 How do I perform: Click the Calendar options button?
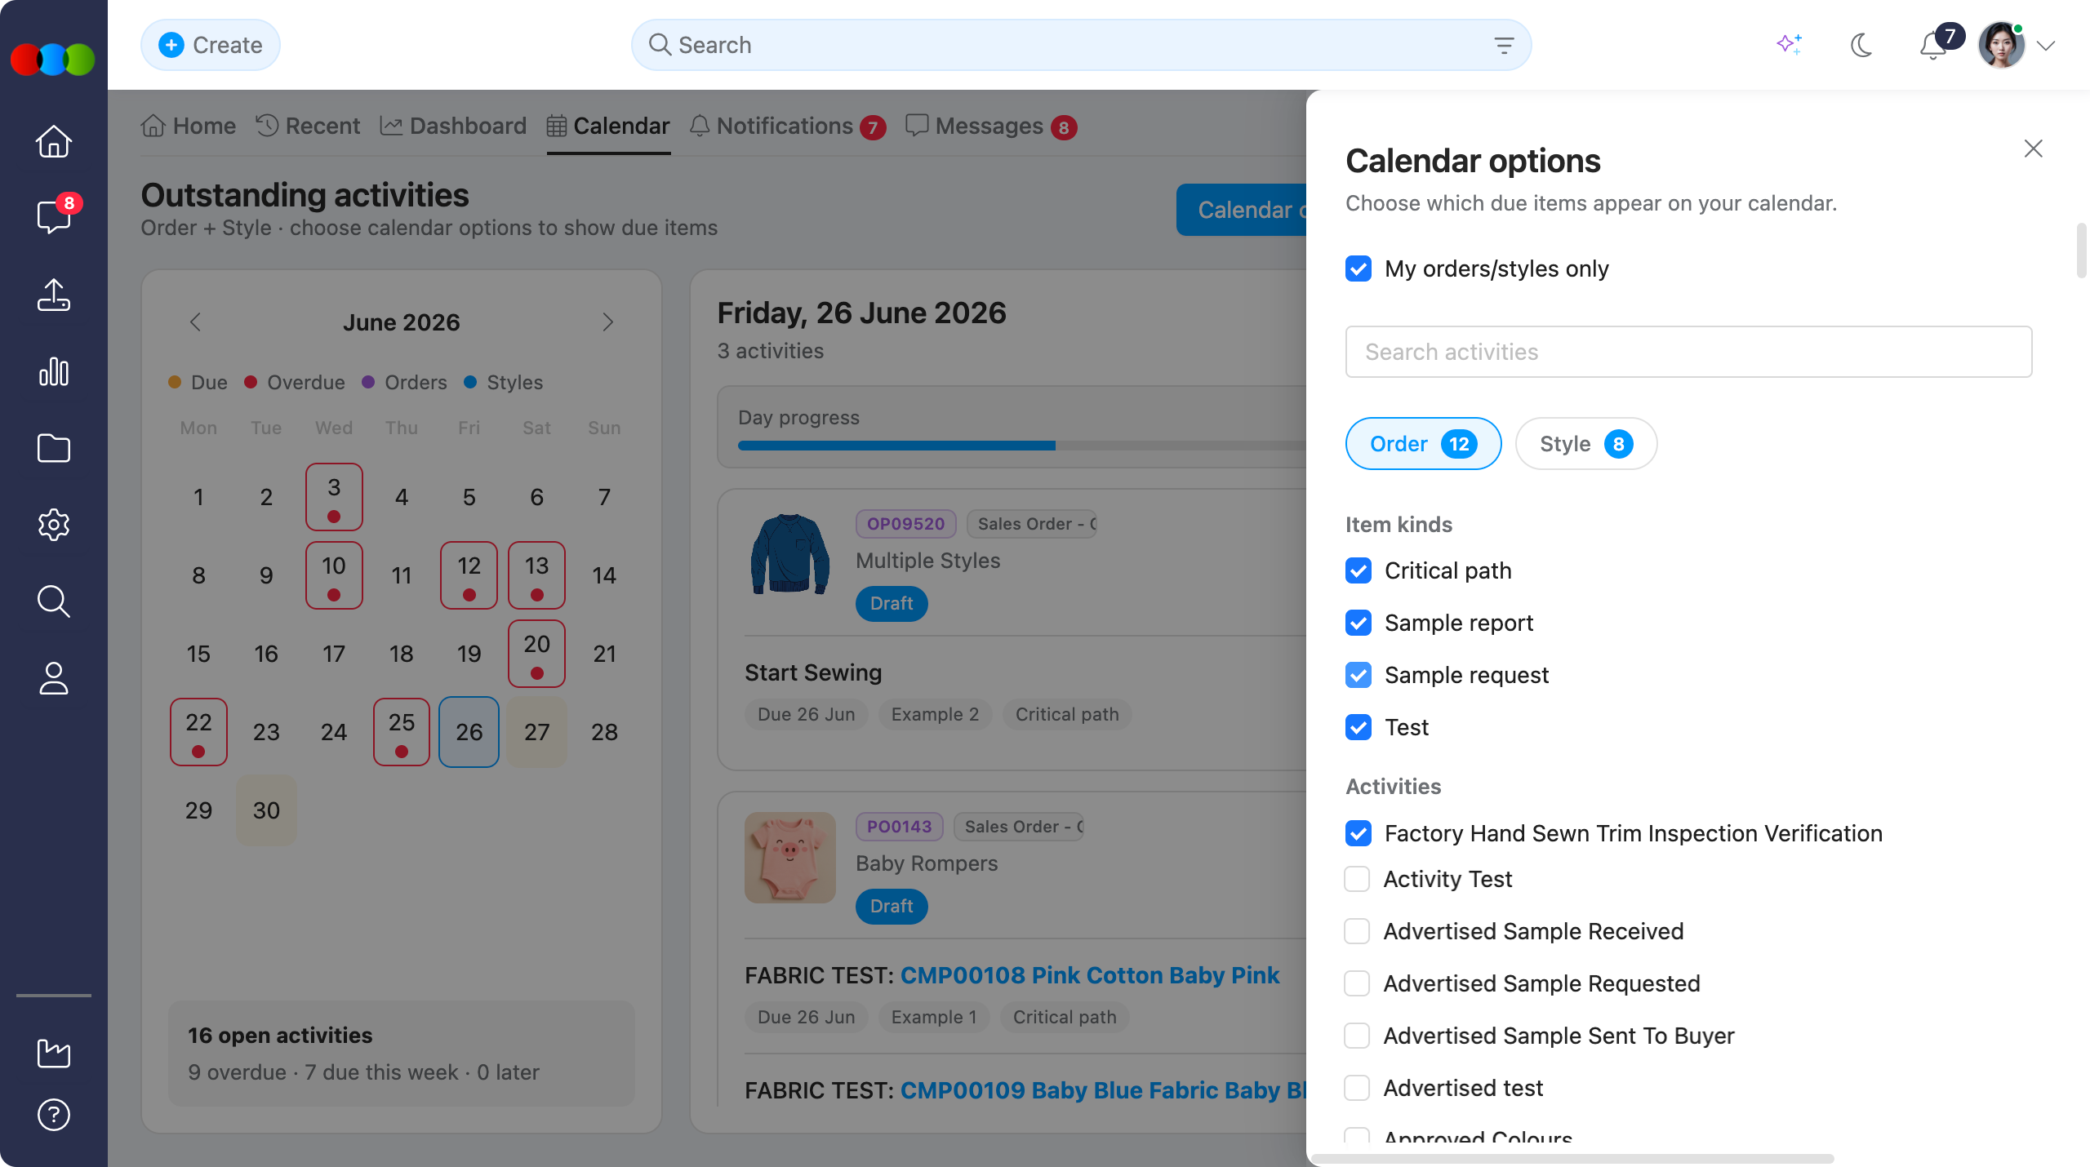tap(1242, 210)
